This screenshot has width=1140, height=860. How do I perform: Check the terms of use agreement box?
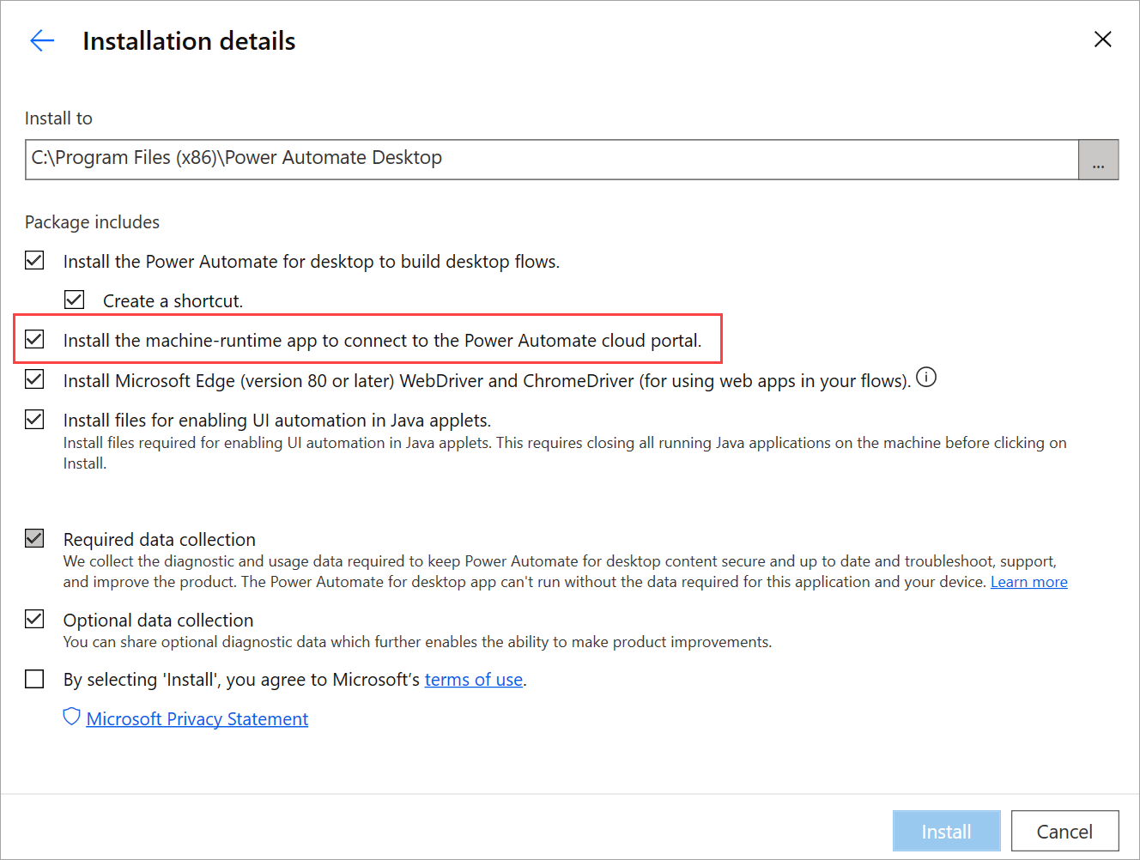tap(34, 678)
